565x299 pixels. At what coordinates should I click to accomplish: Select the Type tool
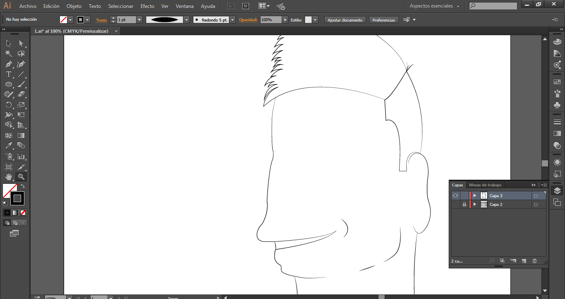[x=8, y=74]
